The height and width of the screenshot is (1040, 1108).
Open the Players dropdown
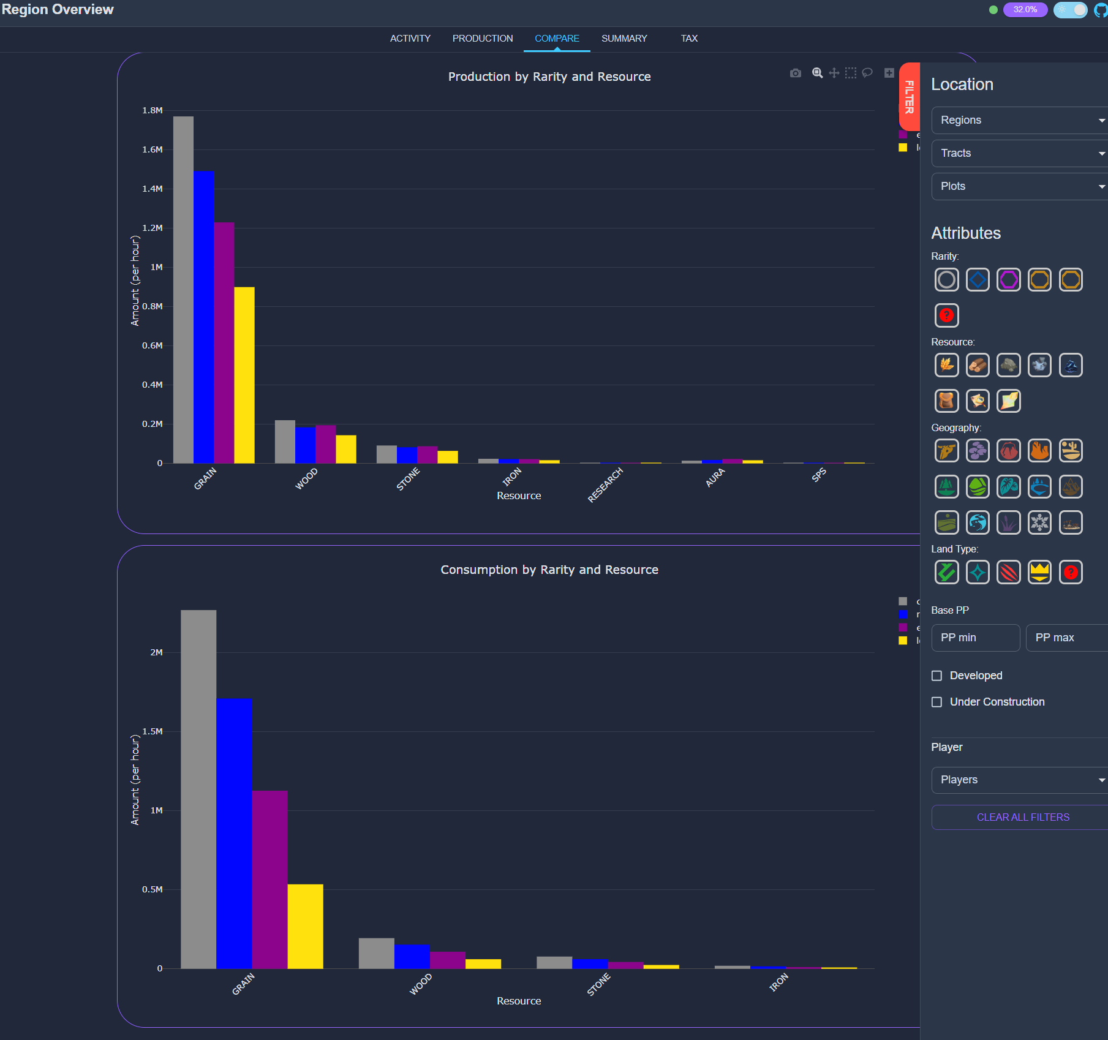point(1020,780)
